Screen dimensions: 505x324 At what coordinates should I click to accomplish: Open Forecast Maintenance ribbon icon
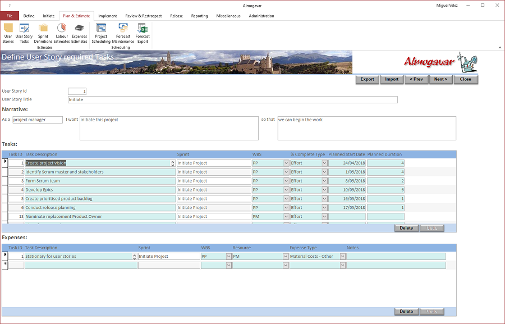click(123, 33)
